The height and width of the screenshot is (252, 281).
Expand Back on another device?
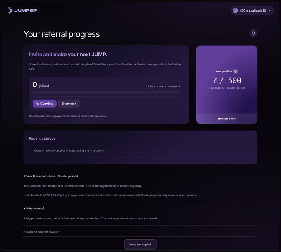(41, 232)
